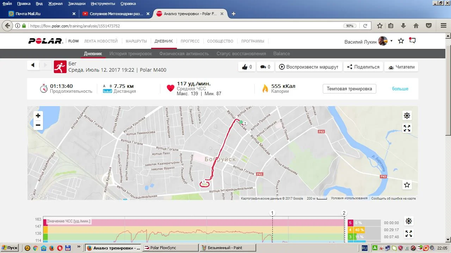Click the Василий Лукин profile name
The image size is (451, 253).
point(360,41)
